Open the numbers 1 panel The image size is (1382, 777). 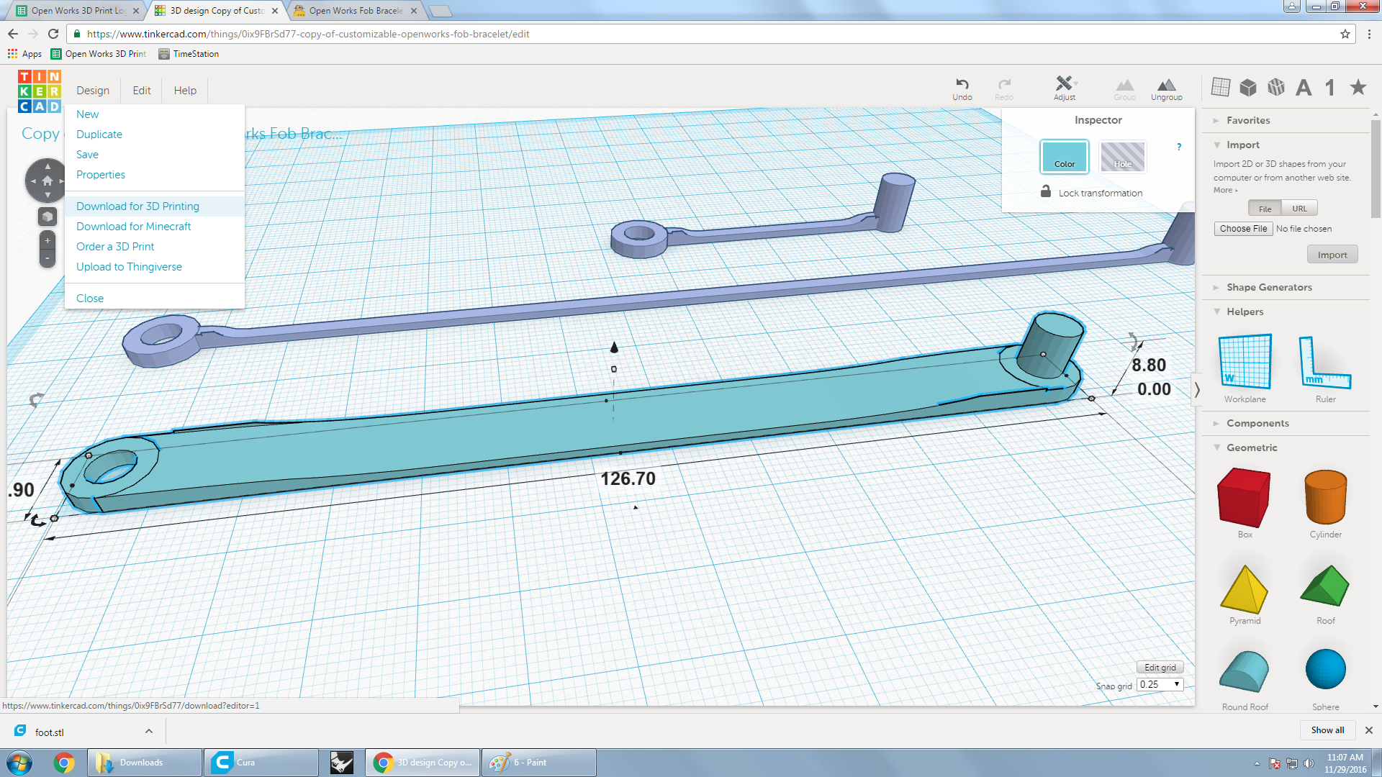(1330, 88)
